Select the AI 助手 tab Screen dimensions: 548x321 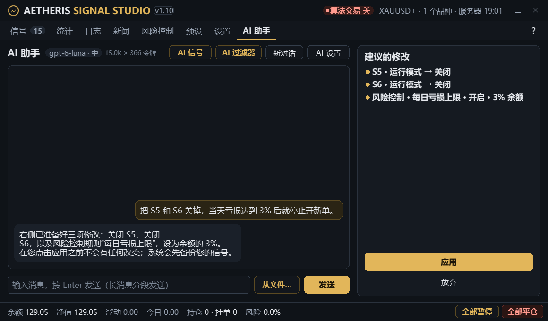[257, 31]
